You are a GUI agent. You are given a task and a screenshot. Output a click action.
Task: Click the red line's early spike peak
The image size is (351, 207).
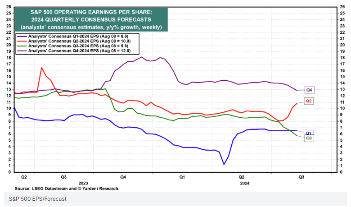[x=41, y=68]
